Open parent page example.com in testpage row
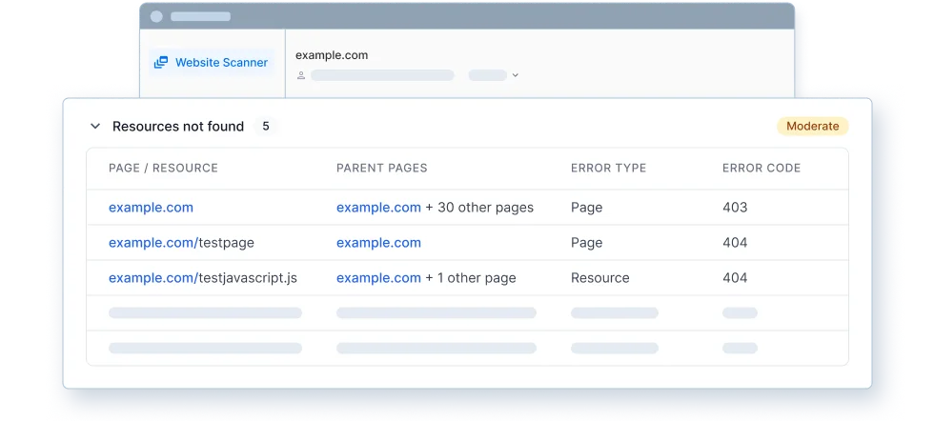Viewport: 934px width, 421px height. pos(379,242)
